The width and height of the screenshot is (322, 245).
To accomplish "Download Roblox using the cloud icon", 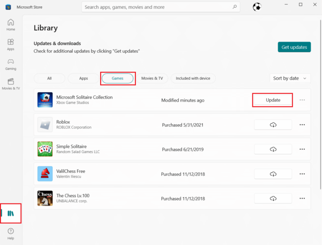I will [x=273, y=125].
